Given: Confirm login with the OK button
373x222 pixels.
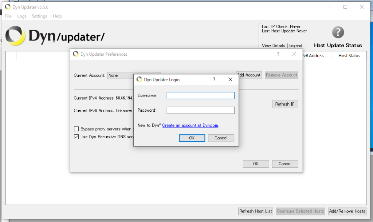Looking at the screenshot, I should point(192,138).
